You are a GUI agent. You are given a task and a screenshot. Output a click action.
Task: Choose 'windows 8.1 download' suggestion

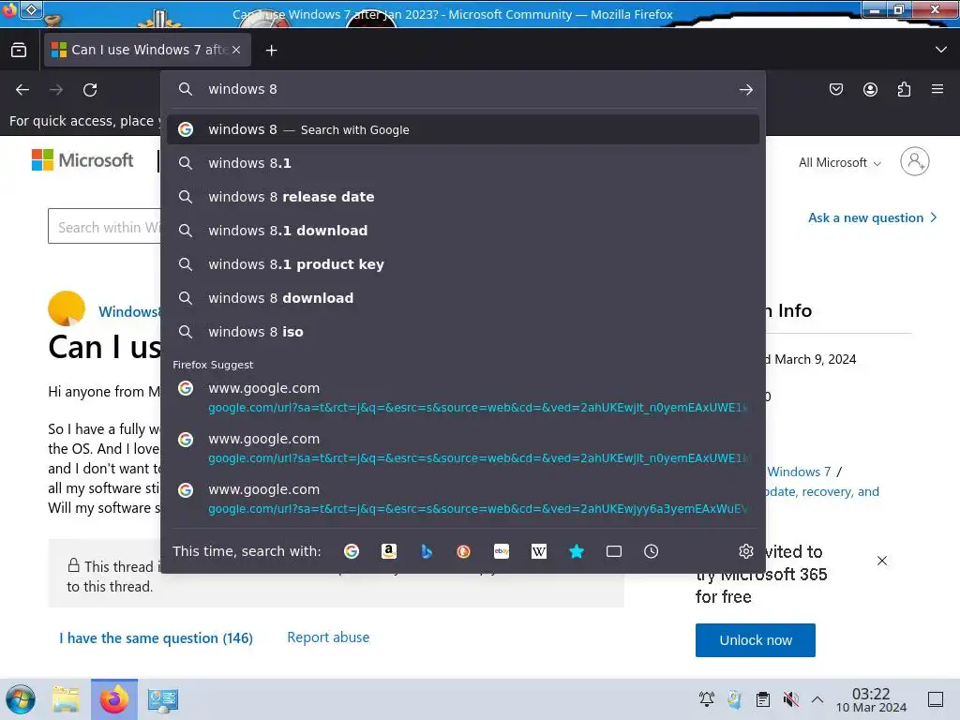(463, 231)
